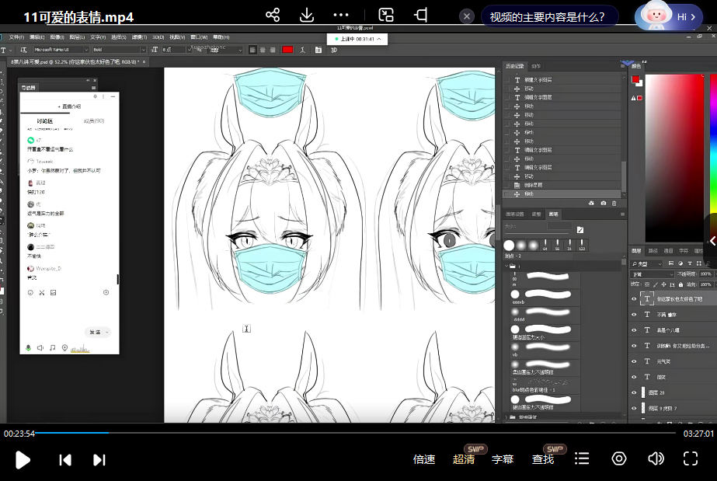Open the 超清 video quality selector

(465, 459)
